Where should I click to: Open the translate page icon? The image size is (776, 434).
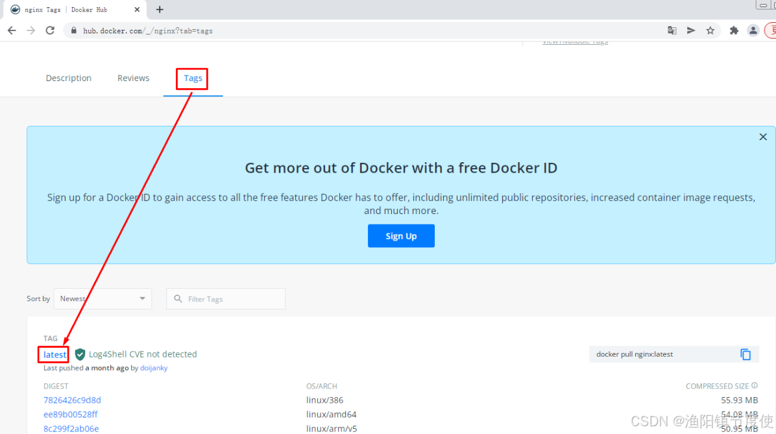click(672, 30)
